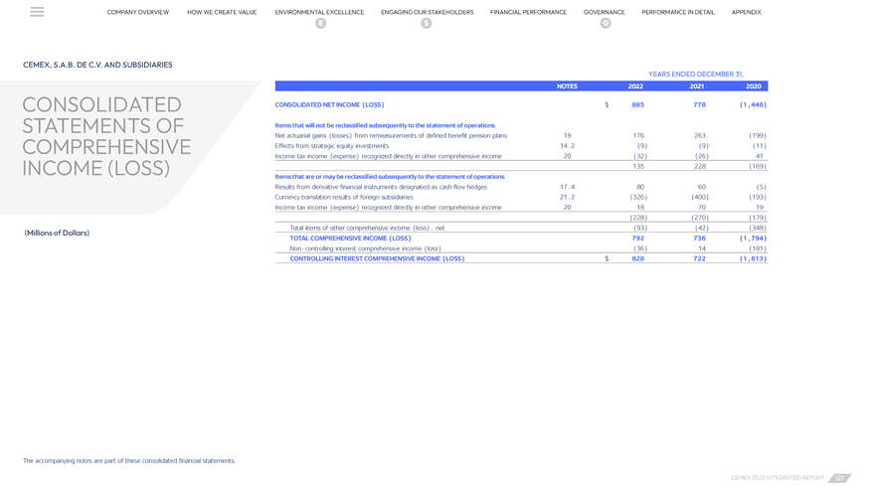Select the 135 subtotal value
Viewport: 875px width, 492px height.
click(638, 166)
